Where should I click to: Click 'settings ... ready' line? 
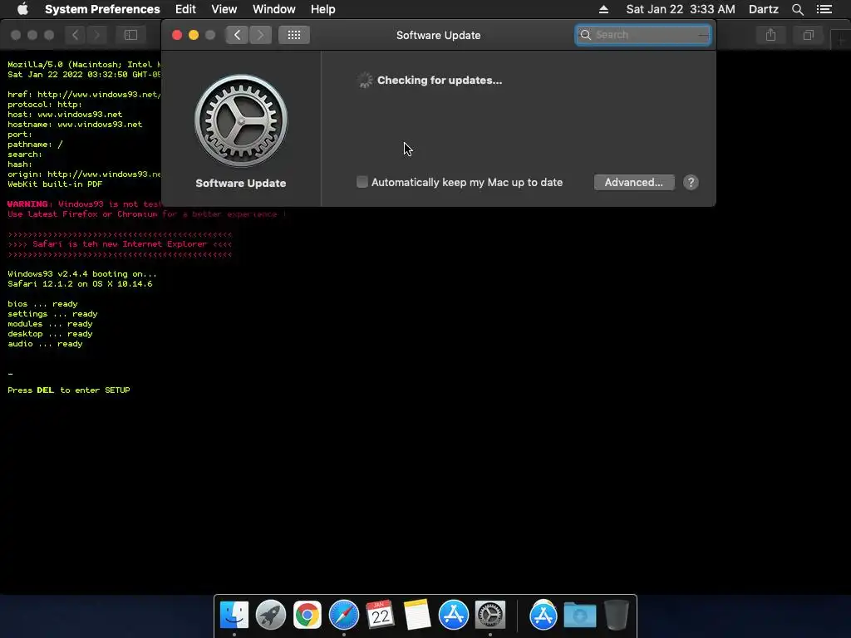(x=52, y=314)
